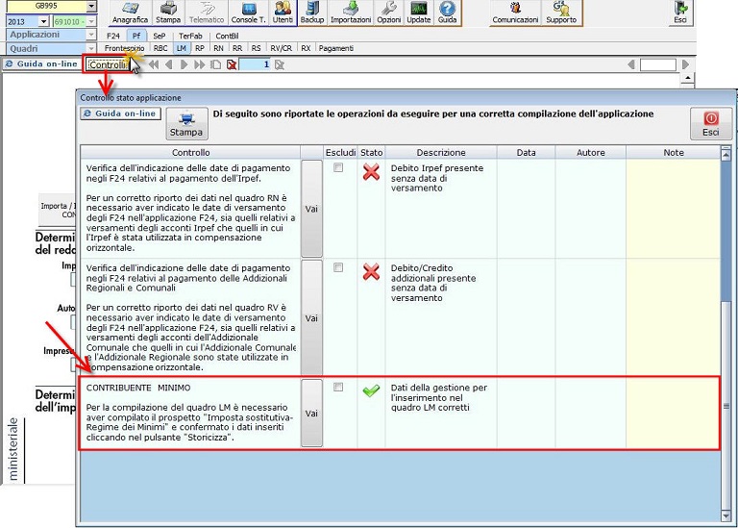The width and height of the screenshot is (738, 528).
Task: Go to next record arrow
Action: (x=184, y=65)
